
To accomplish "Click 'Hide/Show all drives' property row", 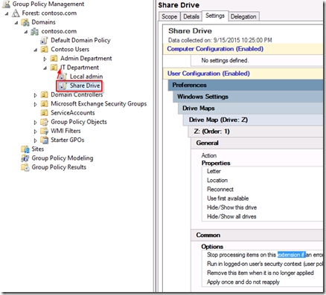I will point(231,216).
